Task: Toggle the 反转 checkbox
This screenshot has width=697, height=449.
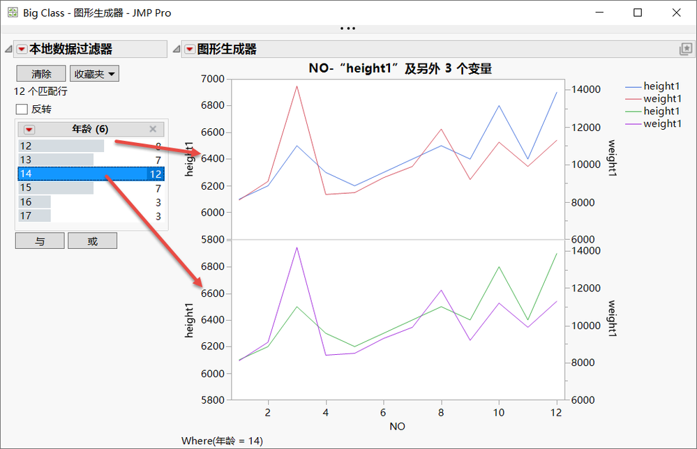Action: tap(22, 109)
